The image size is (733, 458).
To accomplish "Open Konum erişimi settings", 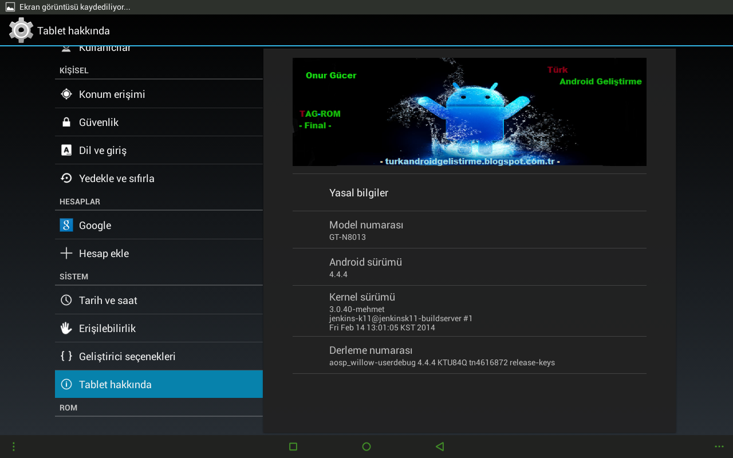I will 159,94.
